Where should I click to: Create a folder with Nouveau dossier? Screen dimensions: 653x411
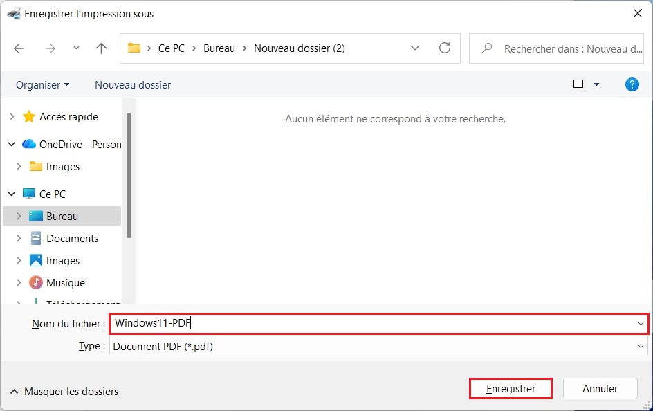click(132, 84)
